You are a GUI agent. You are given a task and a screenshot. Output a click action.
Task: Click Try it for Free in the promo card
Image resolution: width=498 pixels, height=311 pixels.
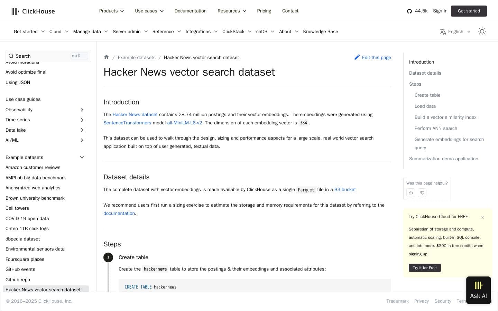click(x=425, y=268)
